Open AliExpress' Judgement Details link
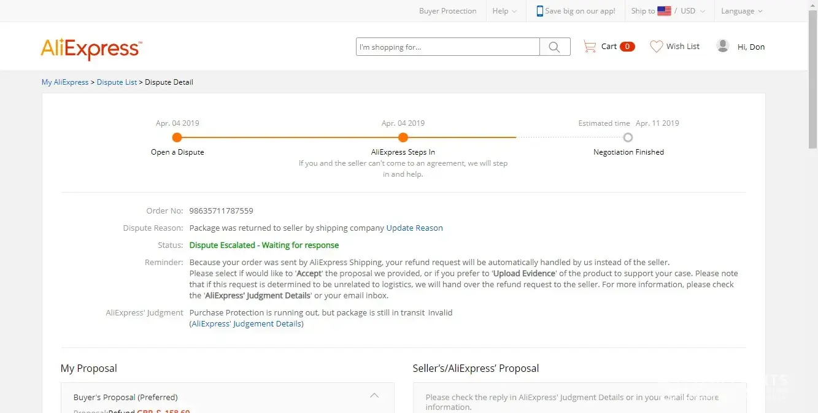Screen dimensions: 818x413 click(x=246, y=323)
